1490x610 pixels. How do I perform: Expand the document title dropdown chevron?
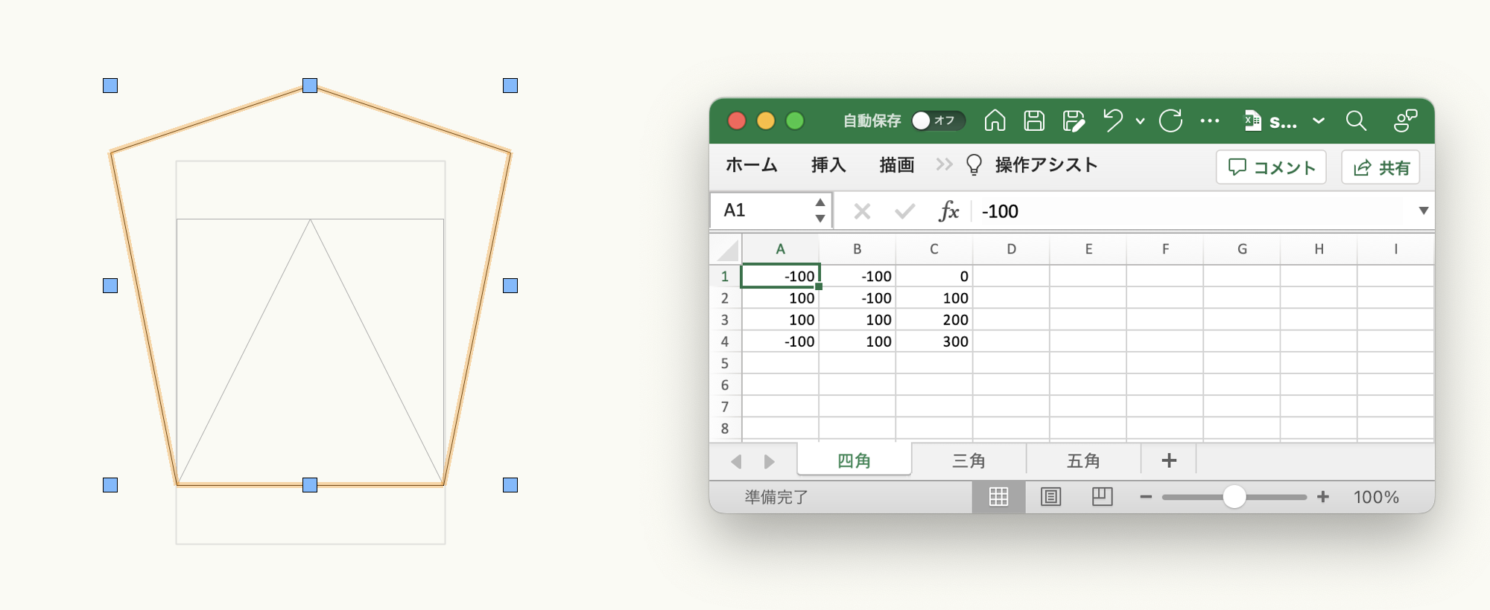pyautogui.click(x=1319, y=121)
